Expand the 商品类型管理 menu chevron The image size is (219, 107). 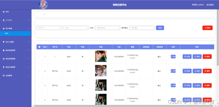29,50
